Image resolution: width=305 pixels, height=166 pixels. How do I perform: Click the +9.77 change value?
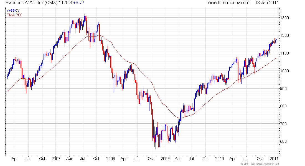click(x=79, y=3)
